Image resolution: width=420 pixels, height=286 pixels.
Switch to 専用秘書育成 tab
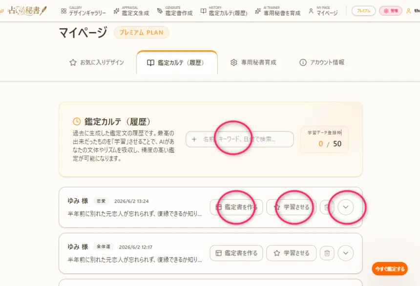[253, 62]
